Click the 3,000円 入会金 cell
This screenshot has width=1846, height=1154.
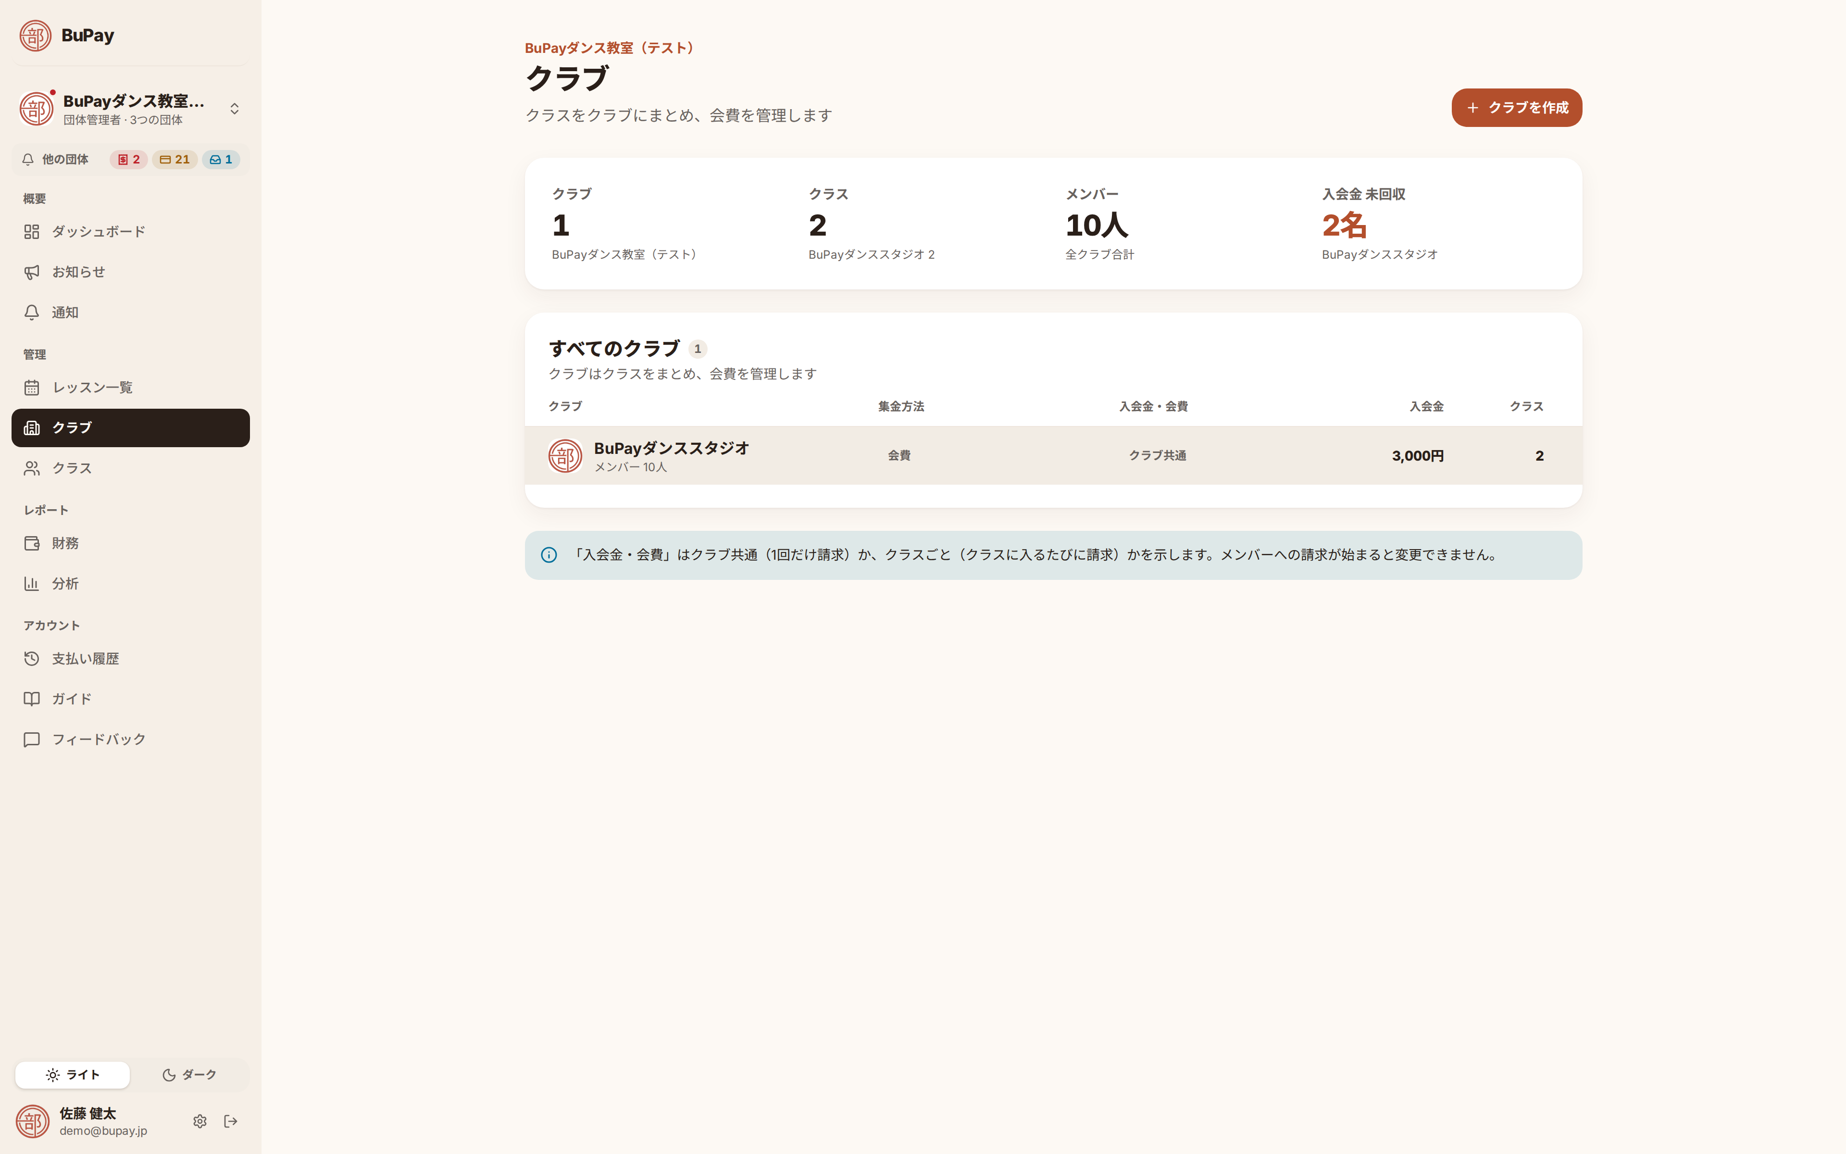click(1417, 456)
